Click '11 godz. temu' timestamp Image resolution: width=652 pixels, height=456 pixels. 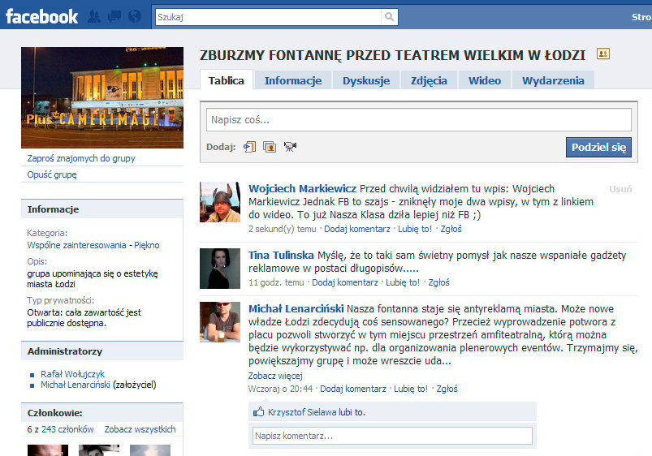point(277,282)
